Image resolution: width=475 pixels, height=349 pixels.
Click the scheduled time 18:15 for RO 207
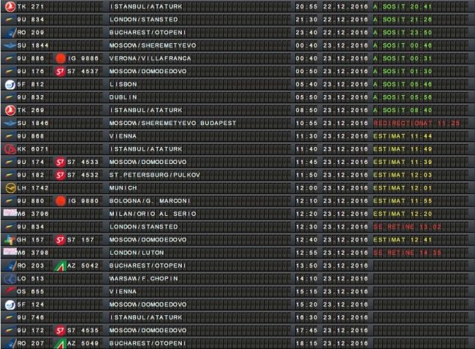307,344
